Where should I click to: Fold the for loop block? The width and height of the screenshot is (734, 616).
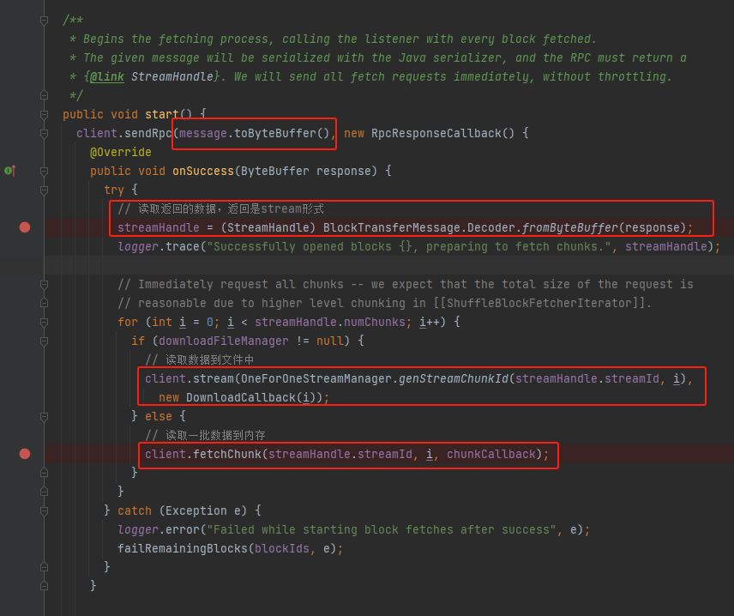pyautogui.click(x=44, y=322)
